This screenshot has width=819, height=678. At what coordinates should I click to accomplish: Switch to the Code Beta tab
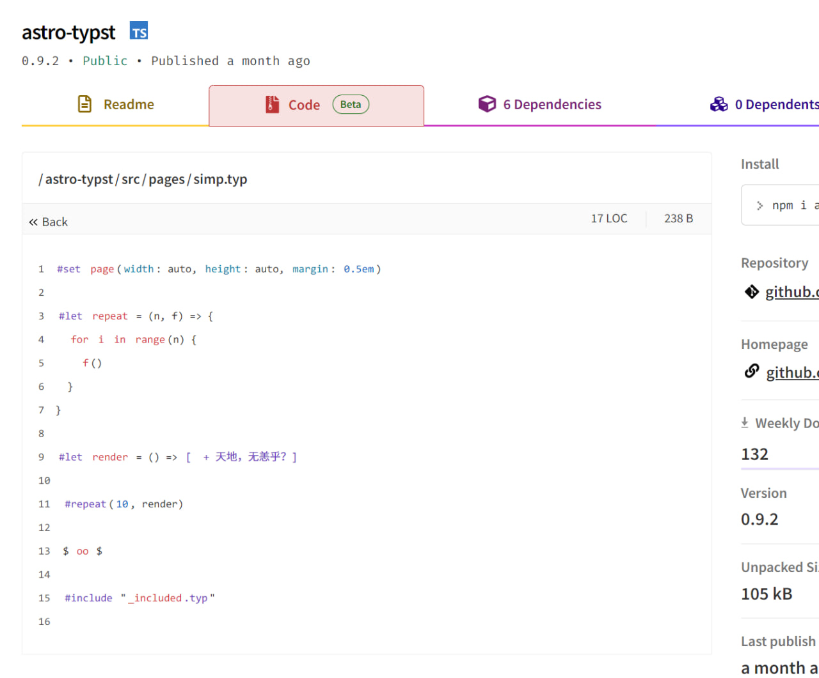[x=316, y=105]
